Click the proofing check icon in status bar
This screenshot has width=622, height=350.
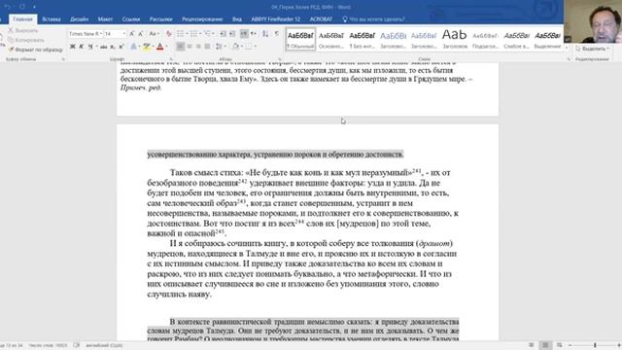click(77, 345)
